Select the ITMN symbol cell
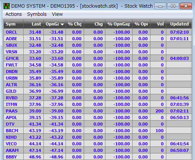195x160 pixels. [x=14, y=104]
